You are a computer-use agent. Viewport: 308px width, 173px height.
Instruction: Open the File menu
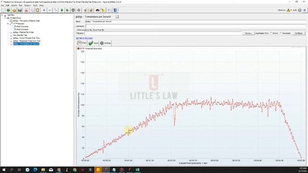point(2,5)
